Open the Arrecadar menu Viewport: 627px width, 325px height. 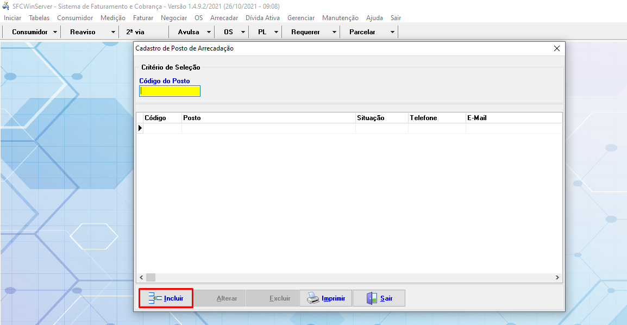[224, 18]
